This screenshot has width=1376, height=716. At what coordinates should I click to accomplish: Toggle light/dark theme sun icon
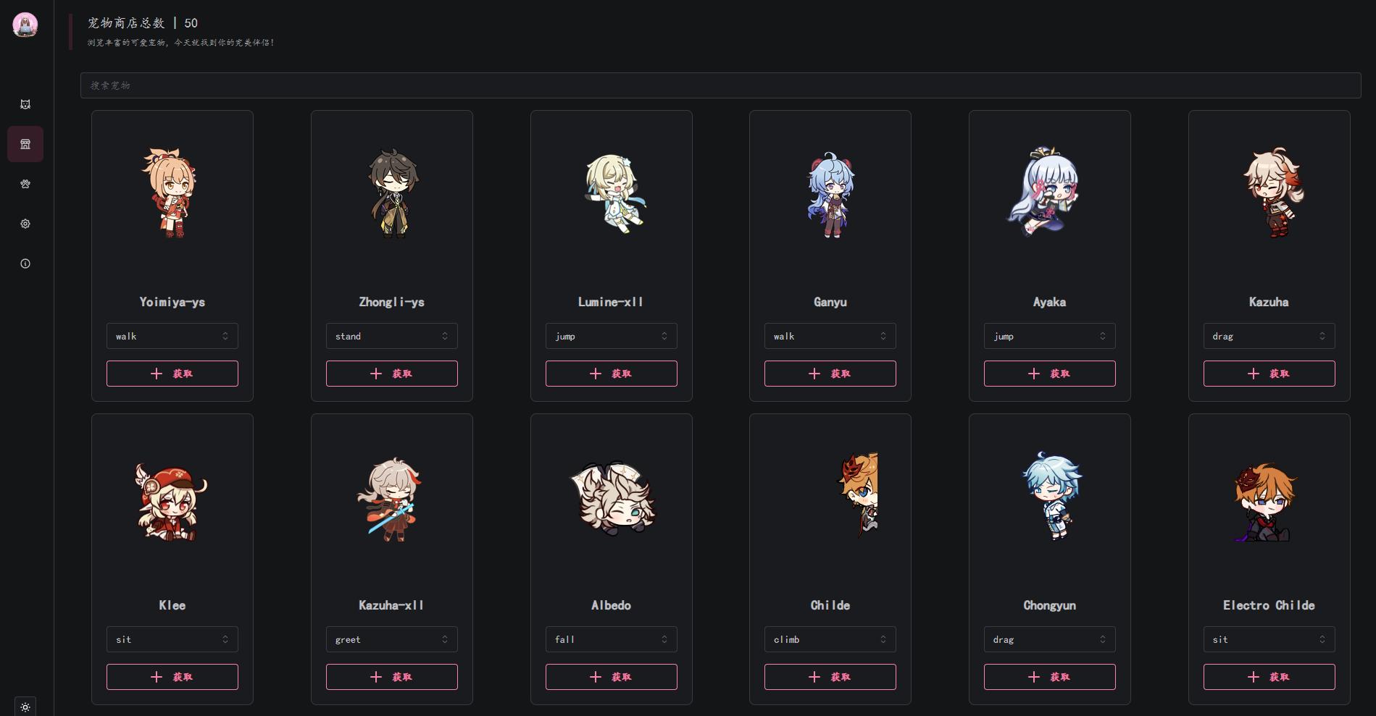click(x=25, y=707)
